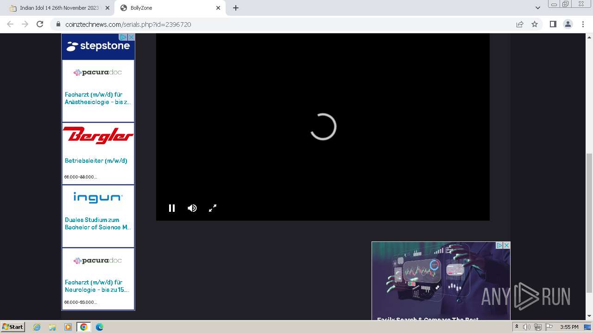This screenshot has height=333, width=593.
Task: Open Bergler Betriebsleiter job ad
Action: (x=98, y=154)
